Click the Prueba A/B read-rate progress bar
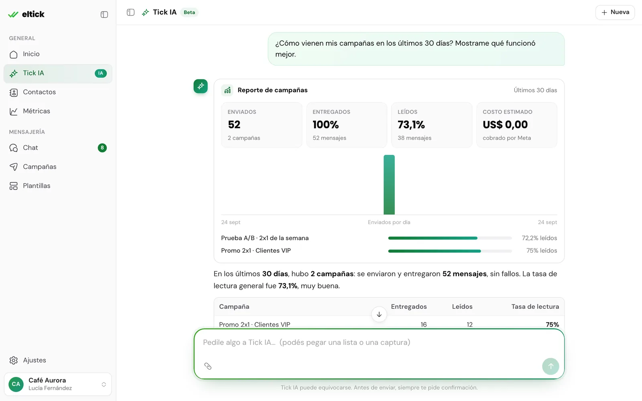 pyautogui.click(x=450, y=238)
